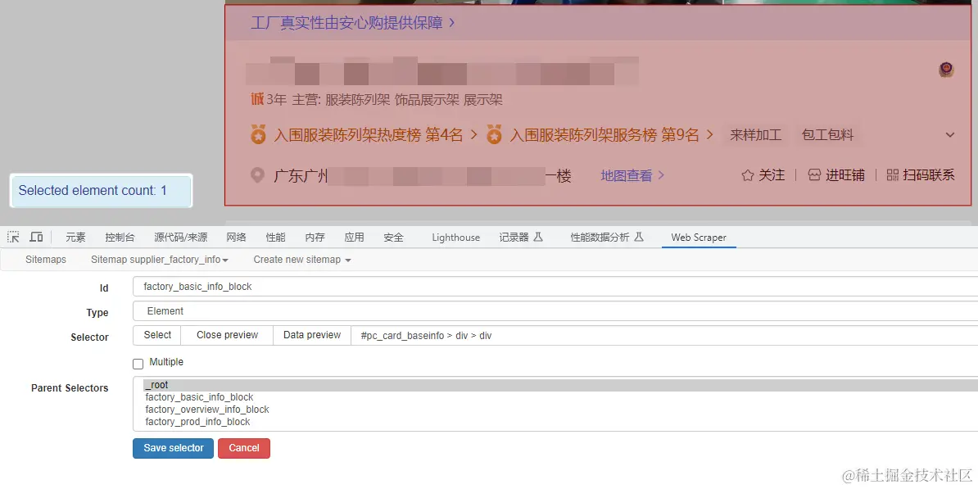Open the 地图查看 map link

pos(627,174)
